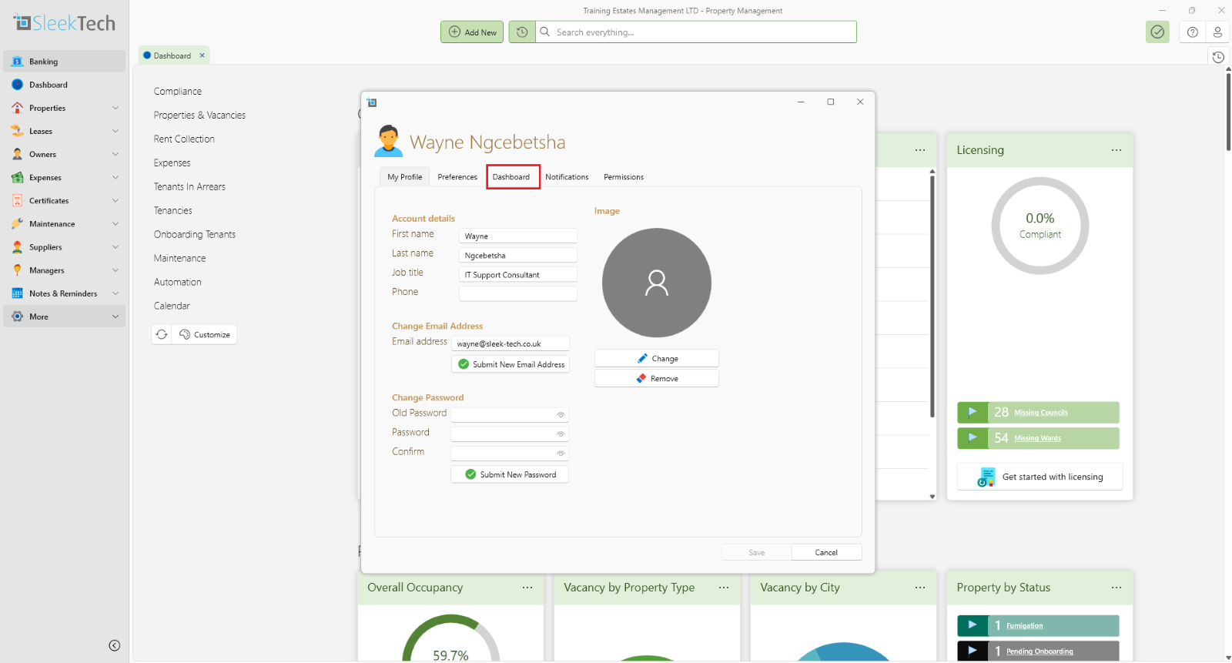Expand the Notes & Reminders section
Screen dimensions: 1232x663
pos(115,293)
